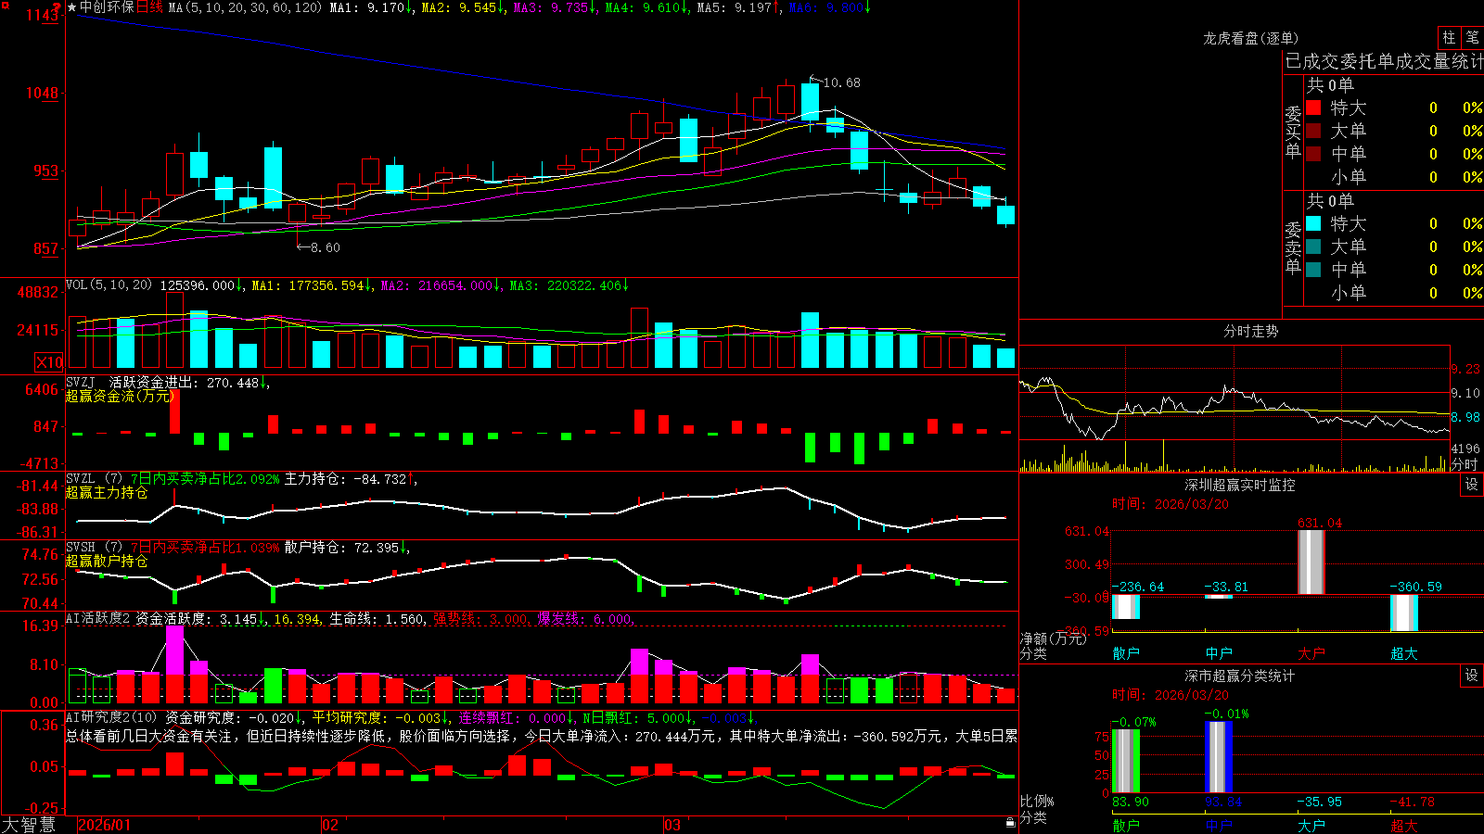
Task: Click the 2026/01 date marker on the time axis
Action: pyautogui.click(x=104, y=825)
